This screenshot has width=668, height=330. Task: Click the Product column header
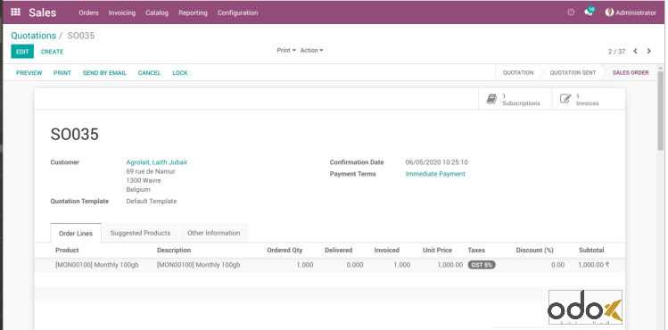point(67,250)
